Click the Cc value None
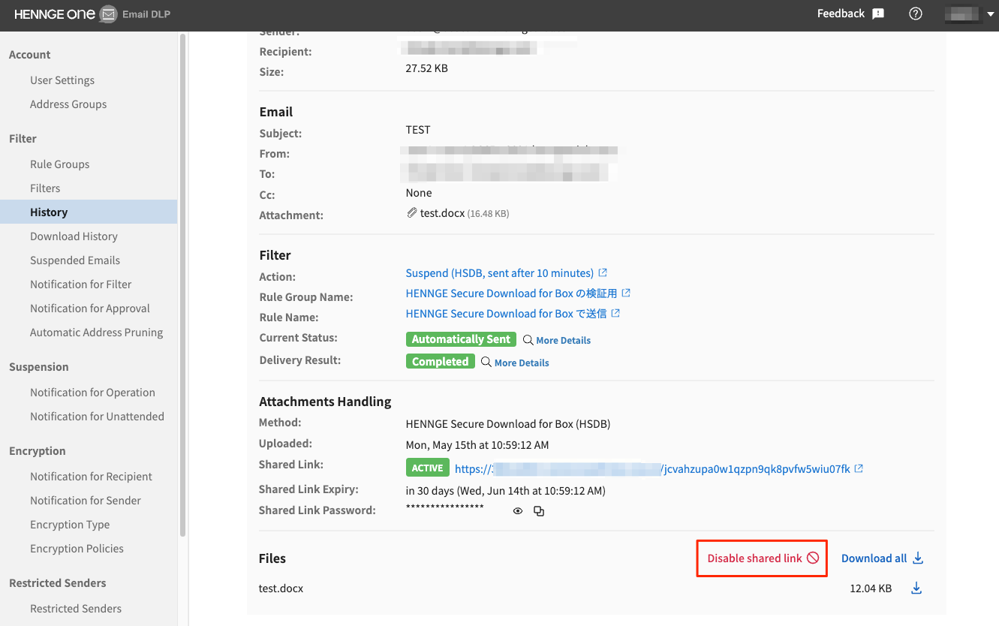Viewport: 999px width, 626px height. point(419,193)
